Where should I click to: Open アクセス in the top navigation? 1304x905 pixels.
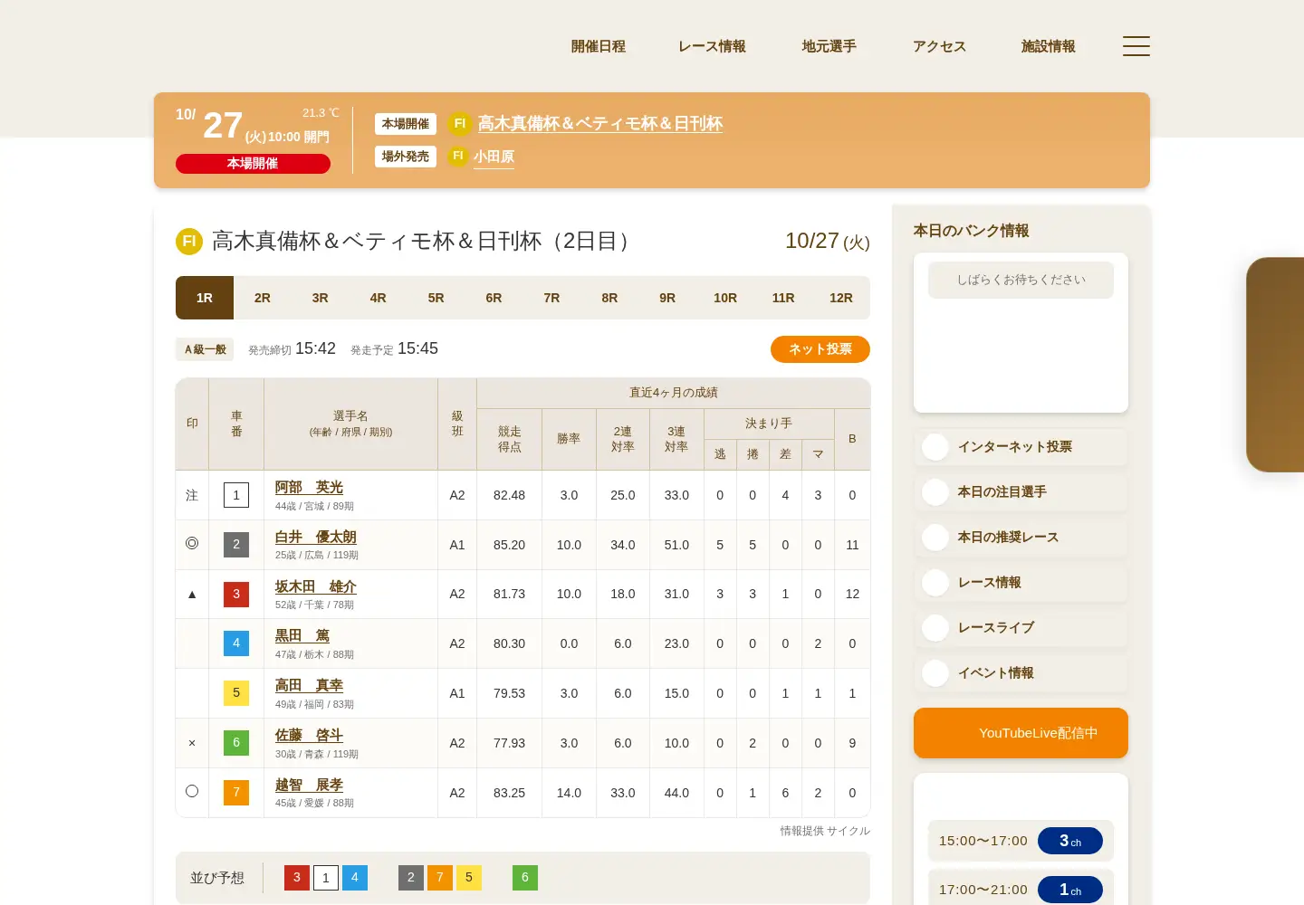pyautogui.click(x=939, y=46)
